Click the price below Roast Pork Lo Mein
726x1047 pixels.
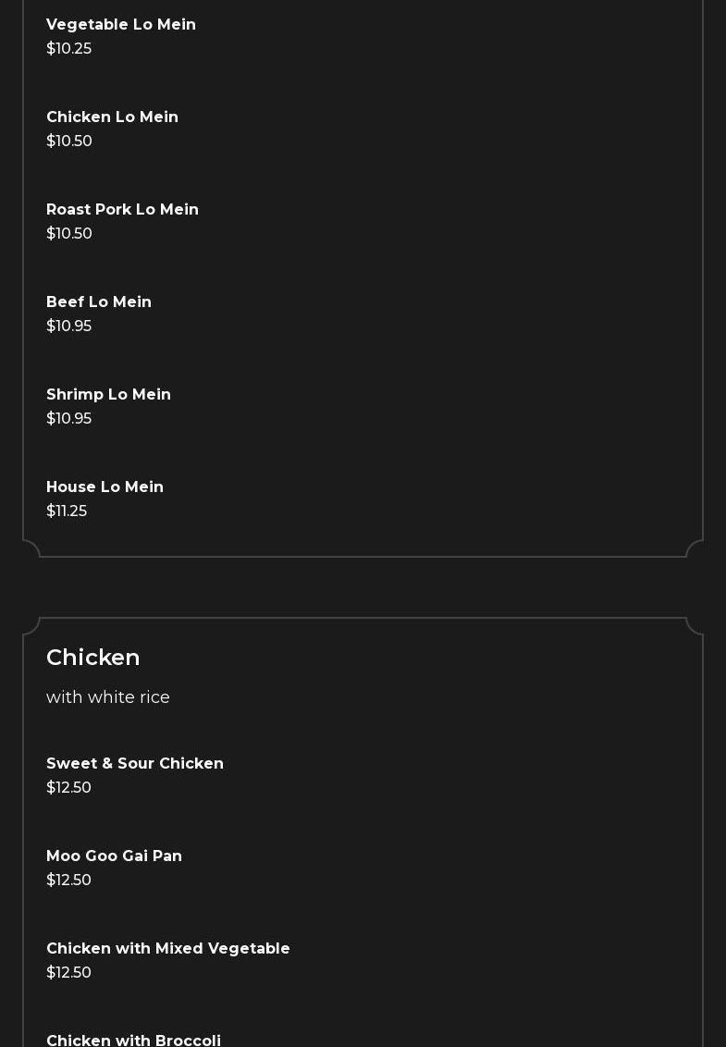pos(69,234)
